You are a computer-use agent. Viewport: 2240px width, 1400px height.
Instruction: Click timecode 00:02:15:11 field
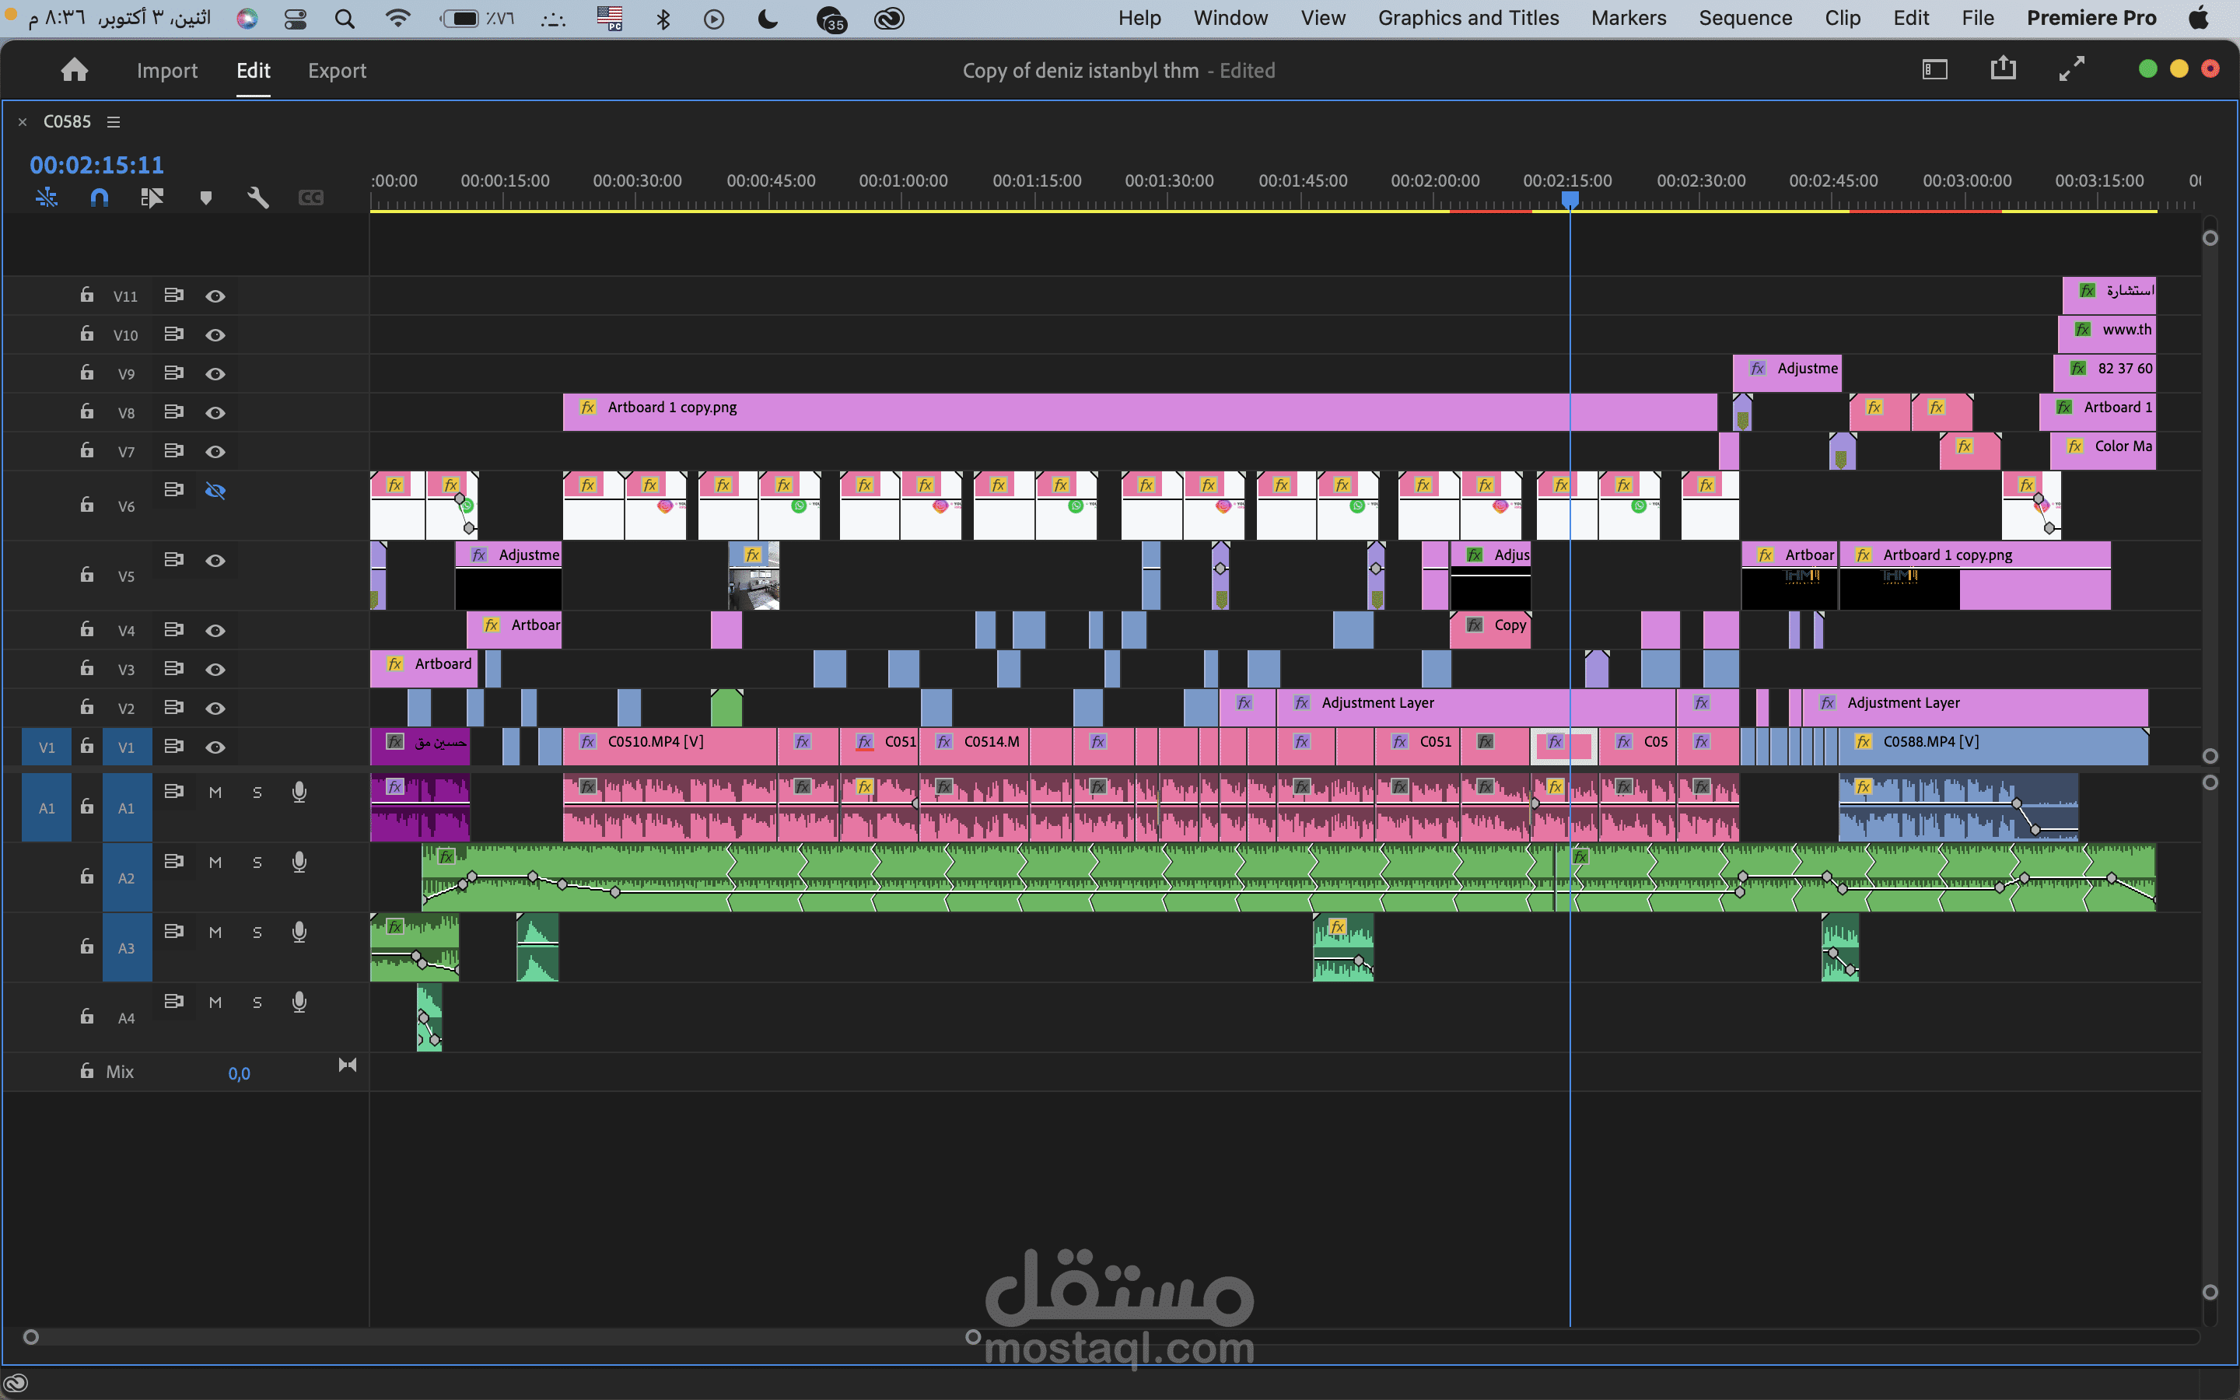pos(96,165)
